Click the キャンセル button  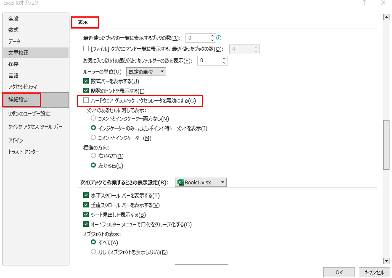click(x=374, y=272)
